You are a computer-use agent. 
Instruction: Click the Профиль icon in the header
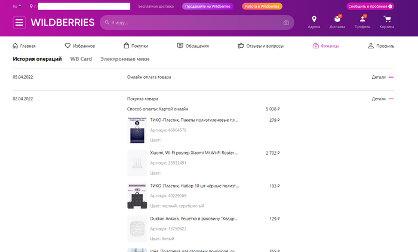pos(362,21)
